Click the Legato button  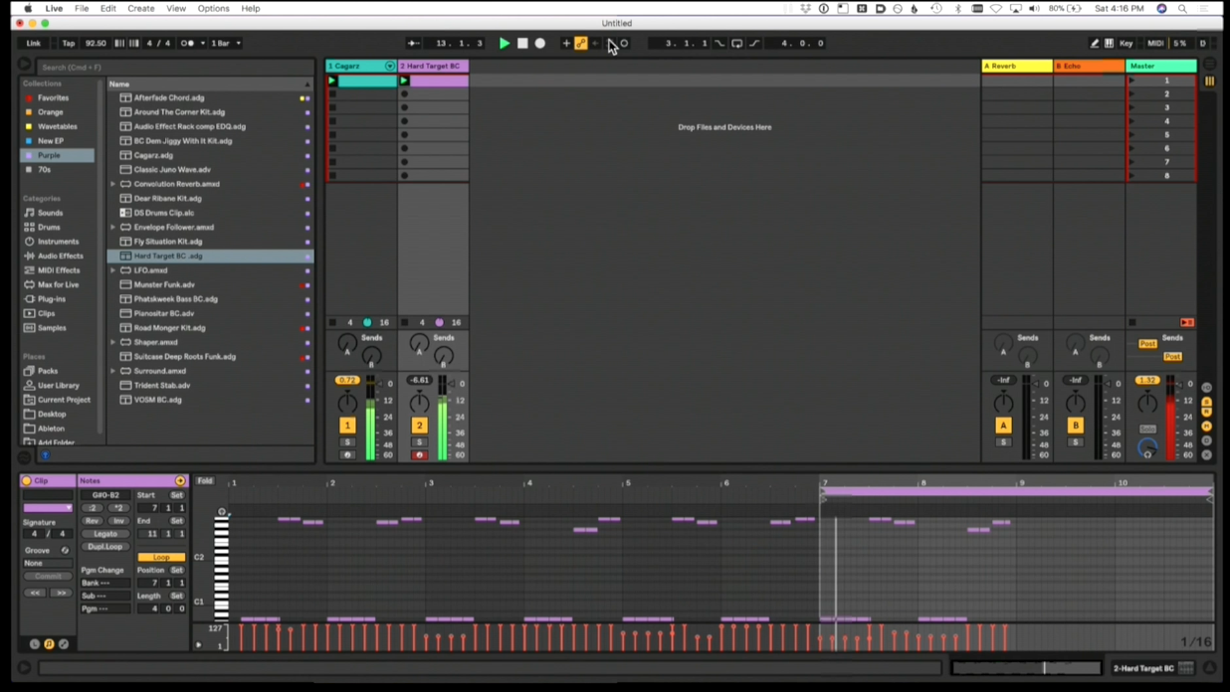[x=105, y=534]
